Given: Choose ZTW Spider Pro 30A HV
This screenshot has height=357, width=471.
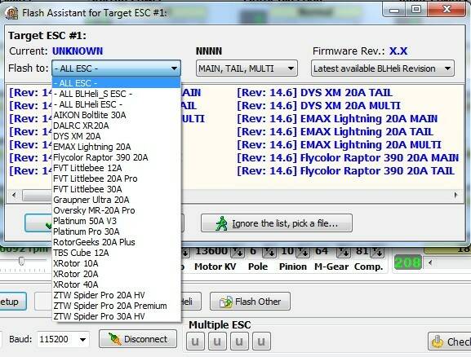Looking at the screenshot, I should [x=116, y=316].
